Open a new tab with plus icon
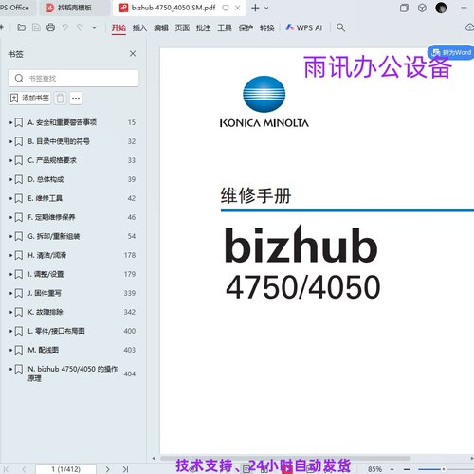This screenshot has height=474, width=474. (255, 8)
